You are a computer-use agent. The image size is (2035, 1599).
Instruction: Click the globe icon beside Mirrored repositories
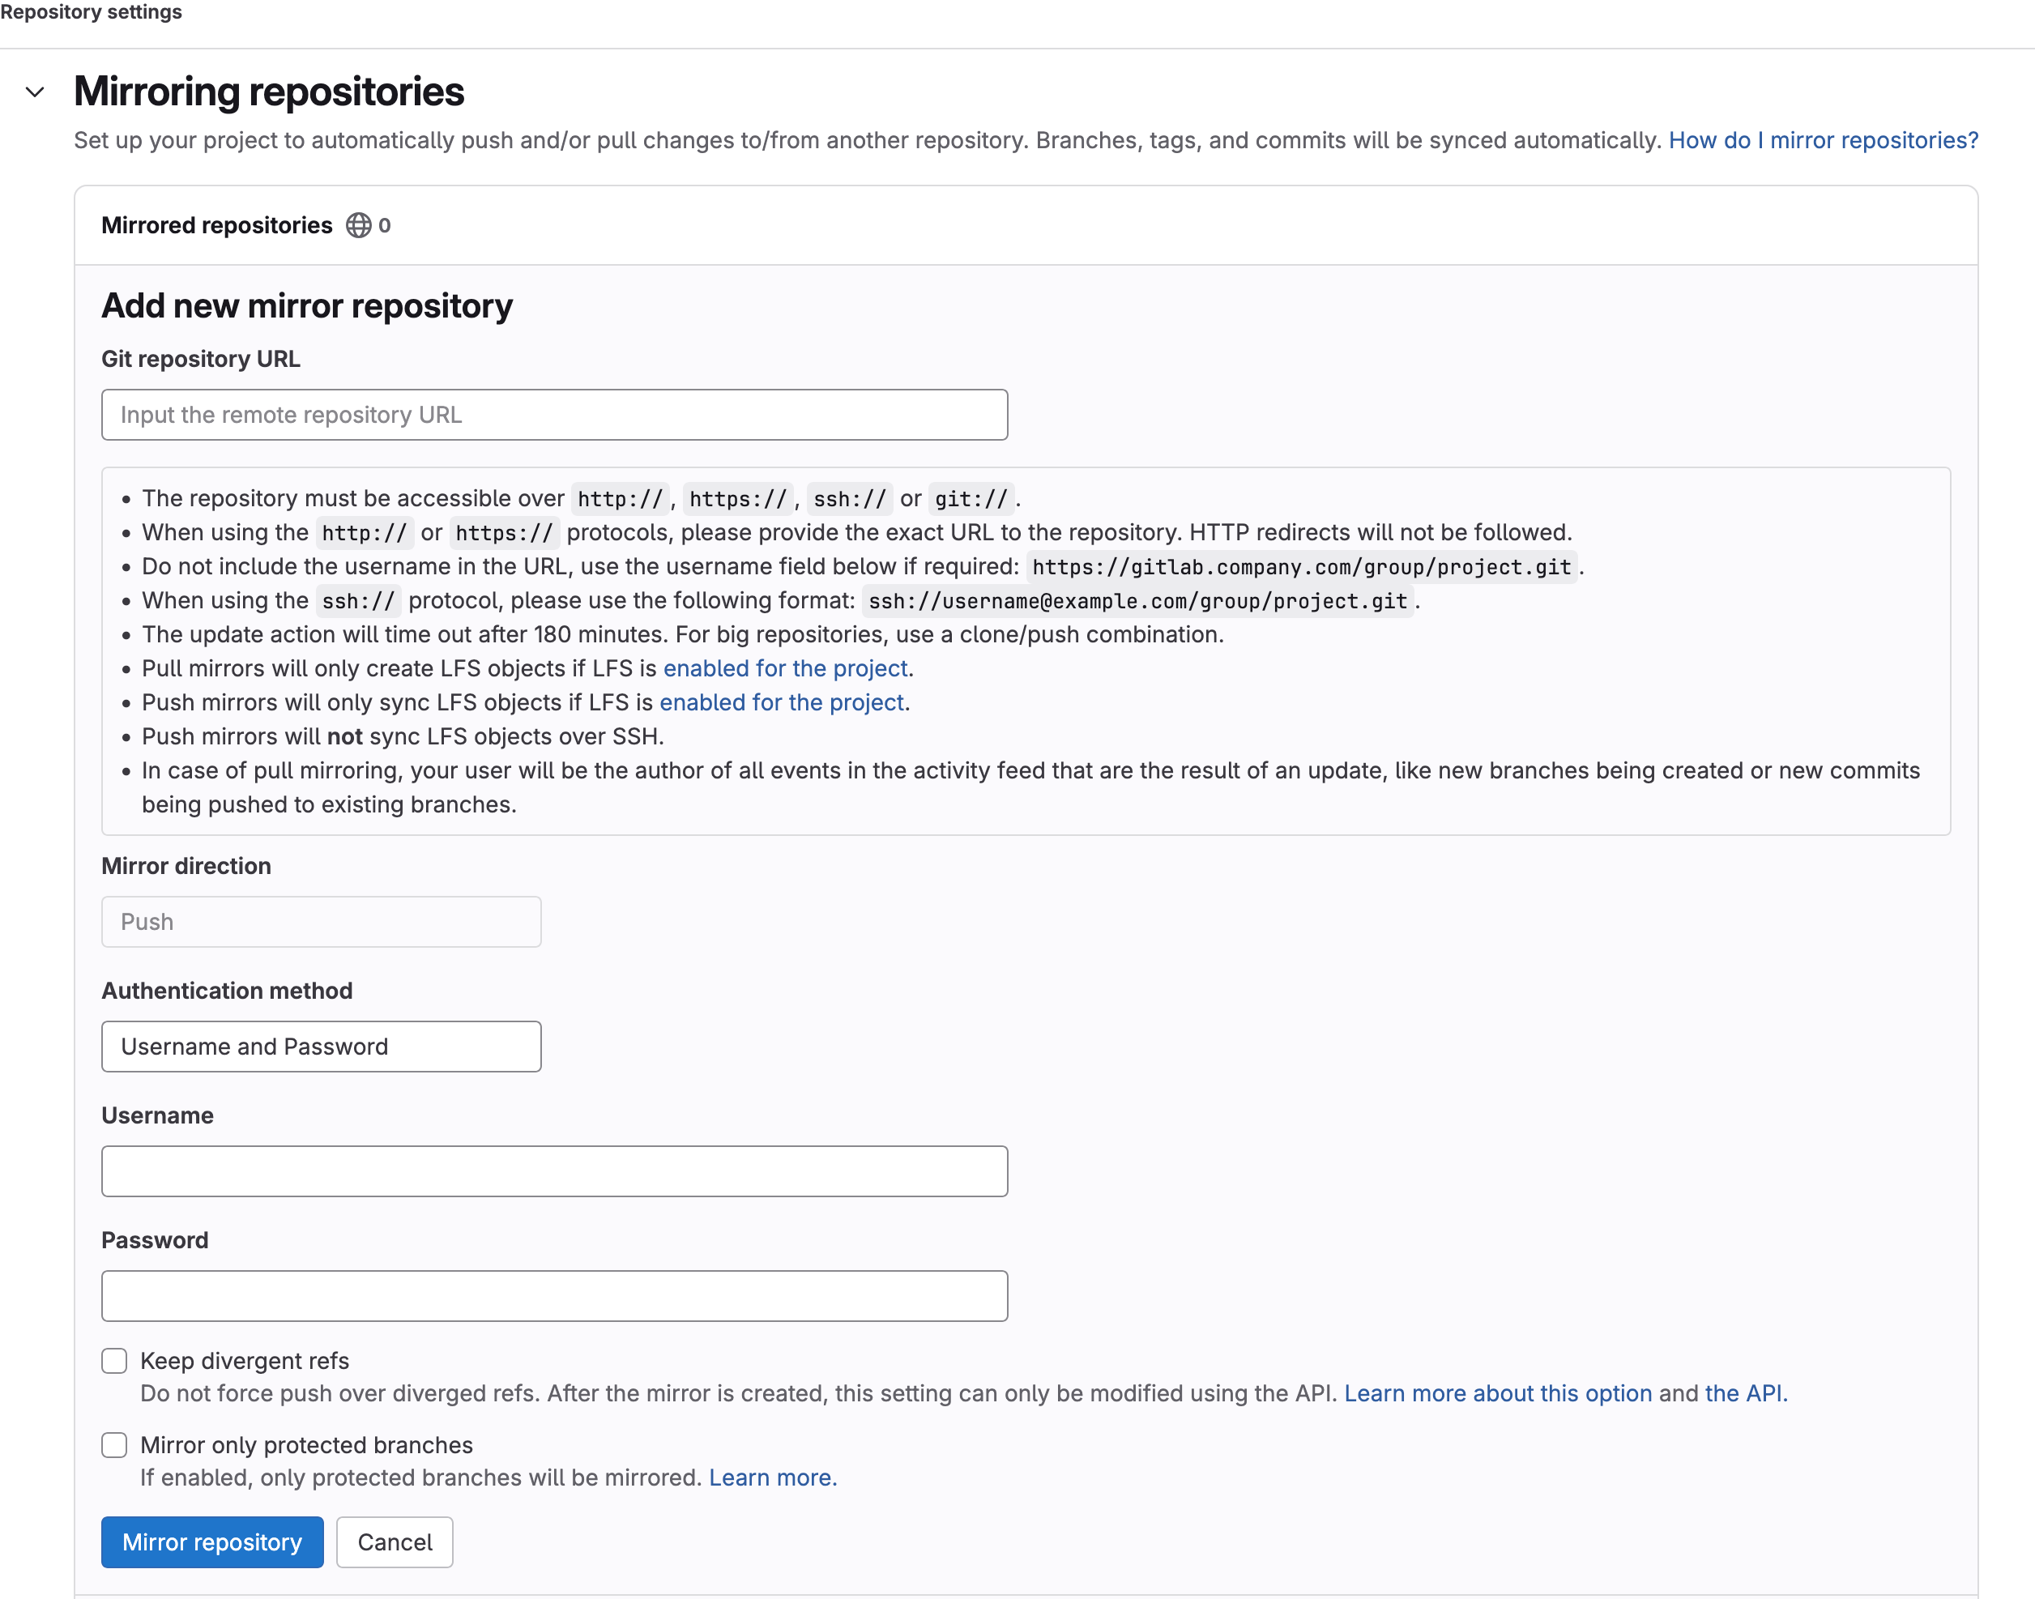tap(360, 224)
